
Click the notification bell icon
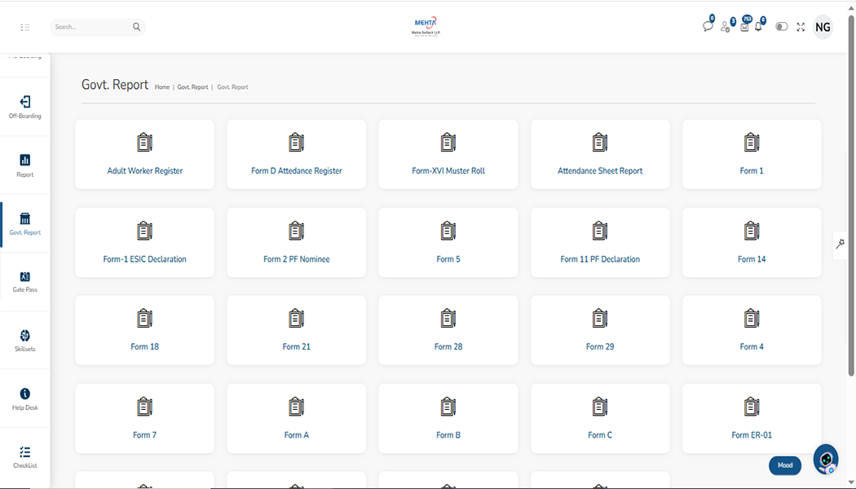click(x=759, y=27)
